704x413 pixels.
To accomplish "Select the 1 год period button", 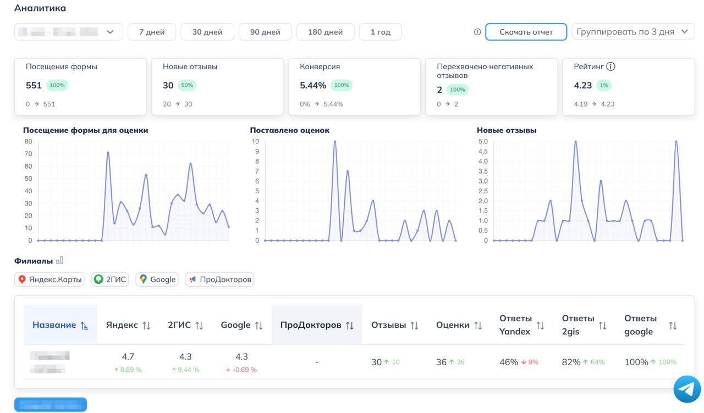I will pos(380,32).
